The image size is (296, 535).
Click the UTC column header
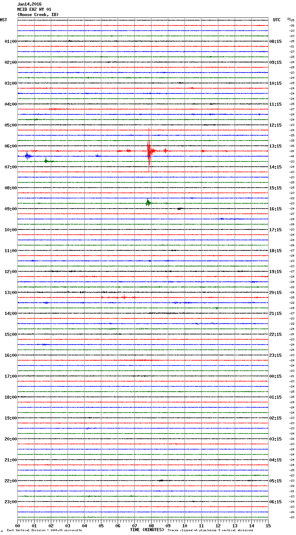click(277, 20)
